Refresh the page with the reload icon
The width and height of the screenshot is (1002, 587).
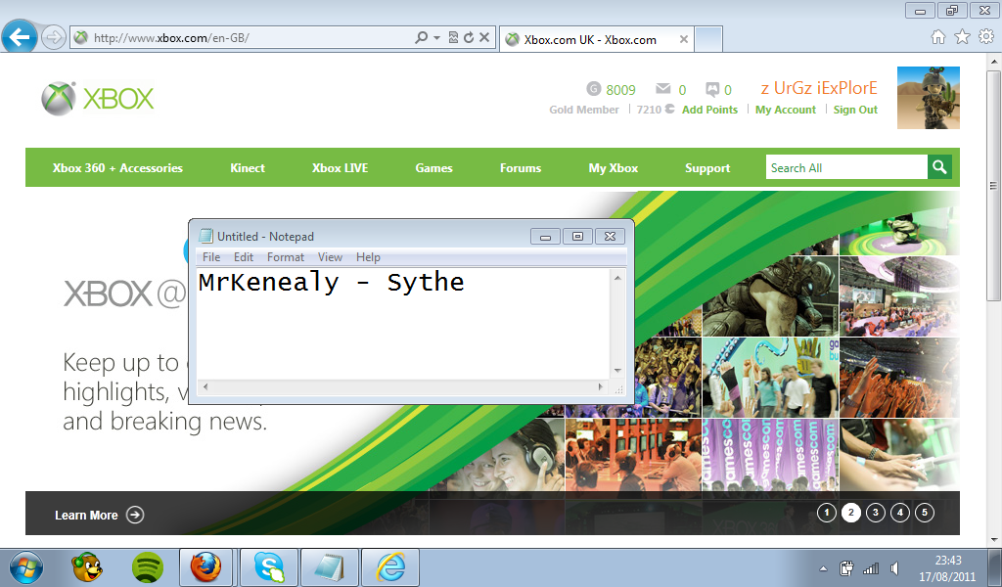(x=469, y=38)
